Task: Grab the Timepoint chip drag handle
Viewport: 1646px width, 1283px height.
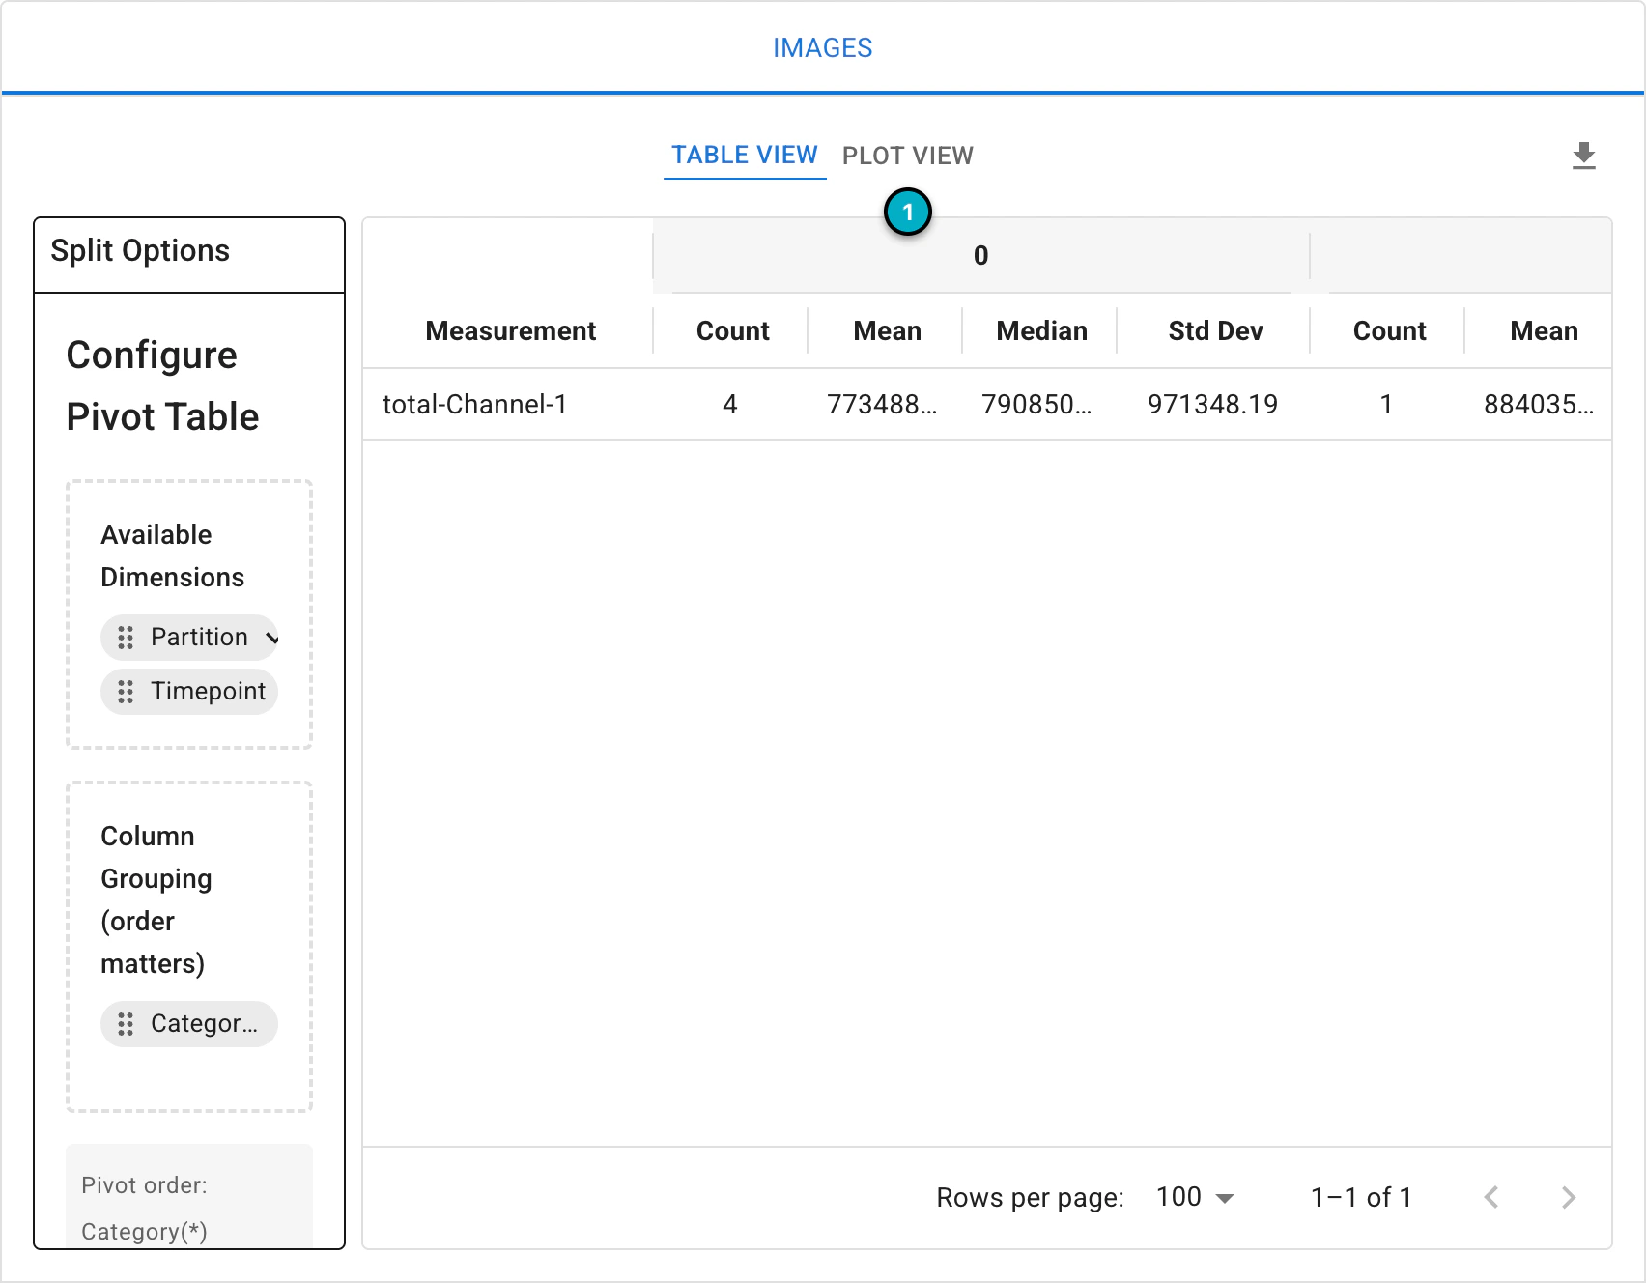Action: click(126, 692)
